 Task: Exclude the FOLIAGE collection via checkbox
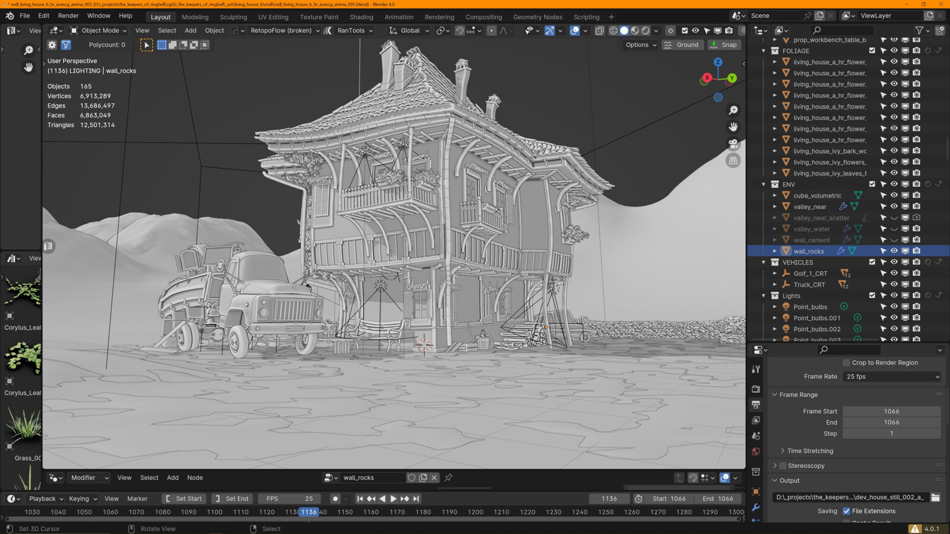[x=872, y=51]
